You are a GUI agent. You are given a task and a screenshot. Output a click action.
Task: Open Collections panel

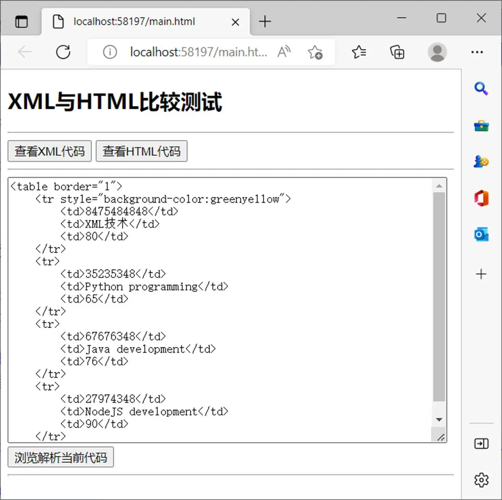[397, 52]
